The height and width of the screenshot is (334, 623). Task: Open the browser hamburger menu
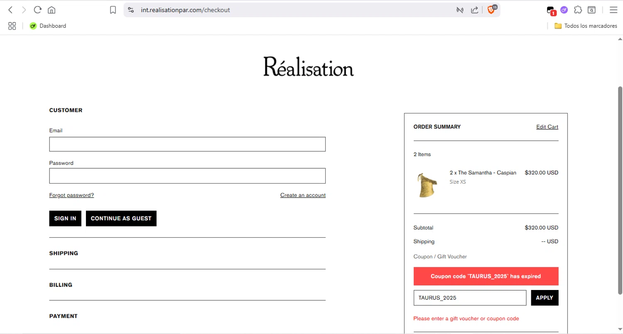[613, 10]
